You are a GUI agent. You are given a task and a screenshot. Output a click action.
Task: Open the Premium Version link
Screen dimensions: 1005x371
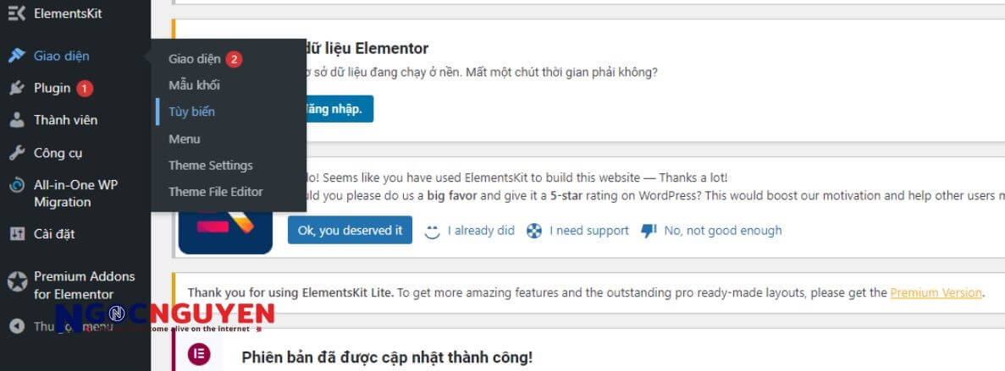point(936,293)
